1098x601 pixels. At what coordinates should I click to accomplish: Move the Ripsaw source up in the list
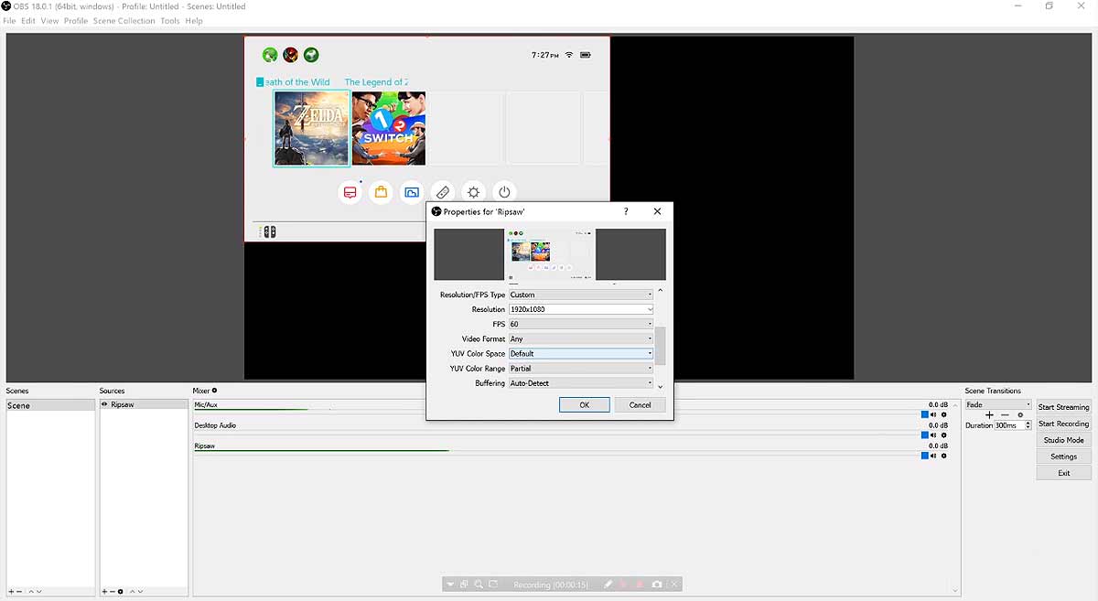pos(132,592)
